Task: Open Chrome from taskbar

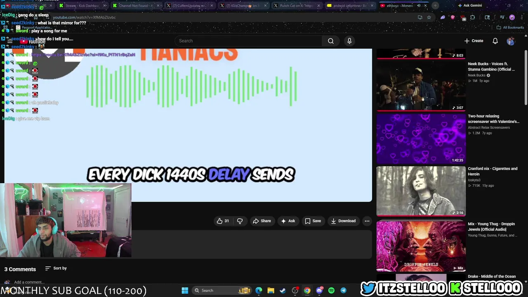Action: (x=307, y=290)
